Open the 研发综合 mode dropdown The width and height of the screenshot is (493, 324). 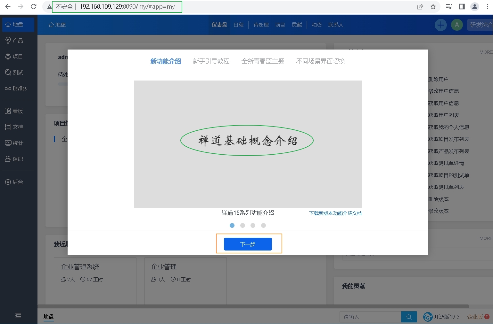pos(480,25)
